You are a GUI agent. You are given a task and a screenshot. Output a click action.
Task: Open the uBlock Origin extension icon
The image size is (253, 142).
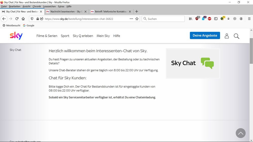[x=197, y=18]
